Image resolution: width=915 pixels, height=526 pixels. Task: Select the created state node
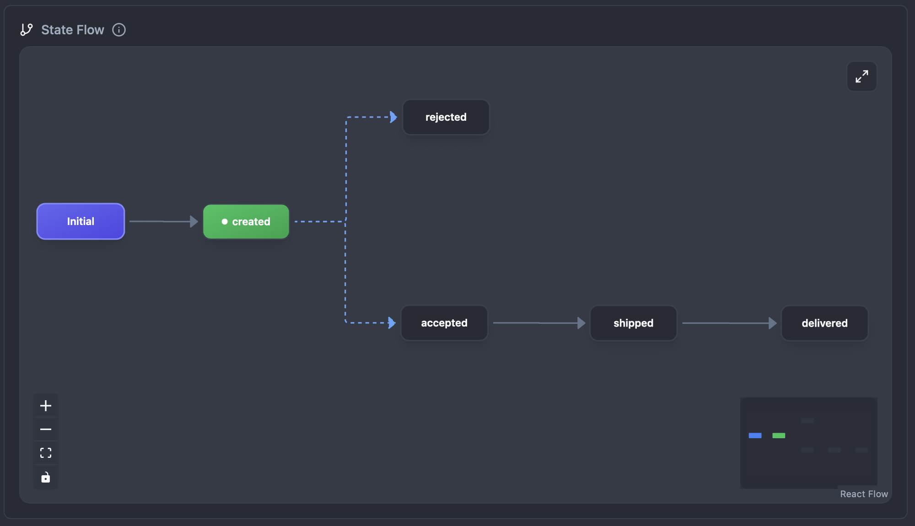tap(246, 221)
